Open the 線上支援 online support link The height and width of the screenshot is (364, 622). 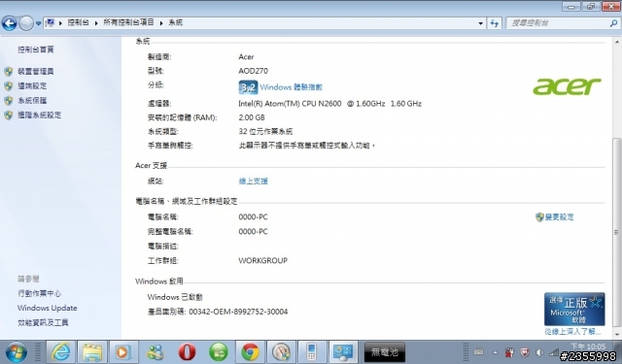click(x=253, y=181)
